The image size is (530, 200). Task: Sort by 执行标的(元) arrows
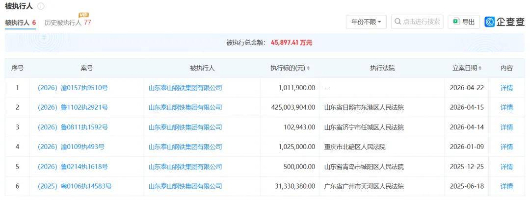tap(308, 68)
